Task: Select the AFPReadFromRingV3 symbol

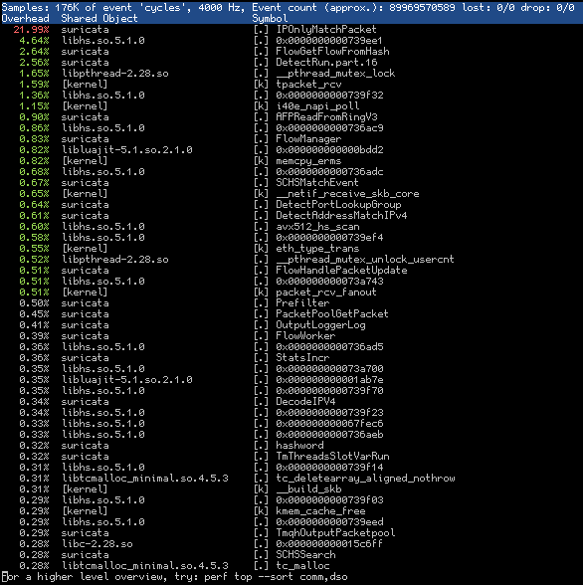Action: click(326, 116)
